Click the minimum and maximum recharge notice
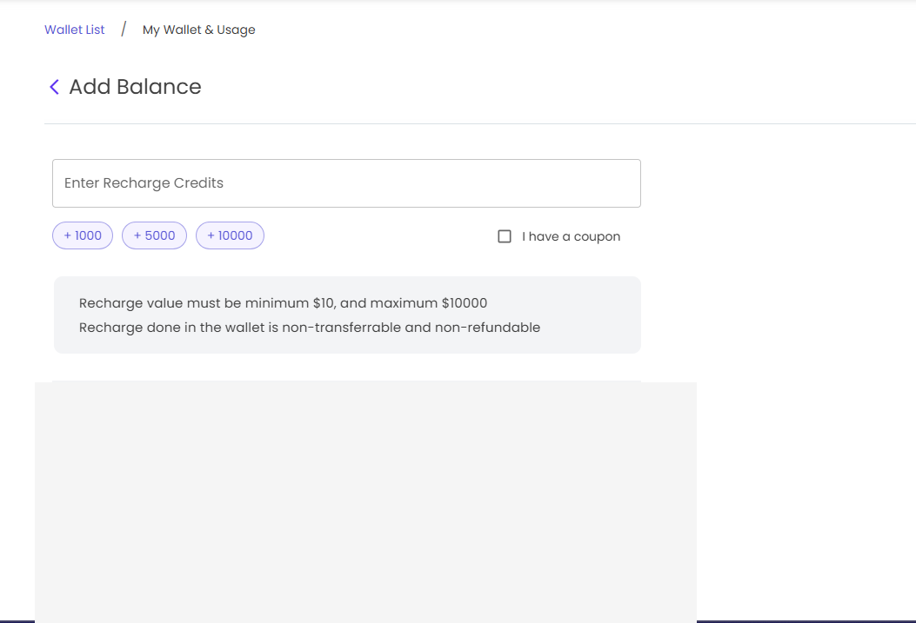Image resolution: width=916 pixels, height=623 pixels. click(283, 303)
